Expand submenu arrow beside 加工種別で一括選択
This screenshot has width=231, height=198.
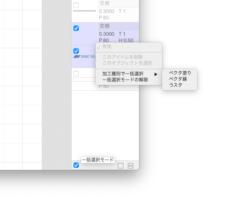156,74
